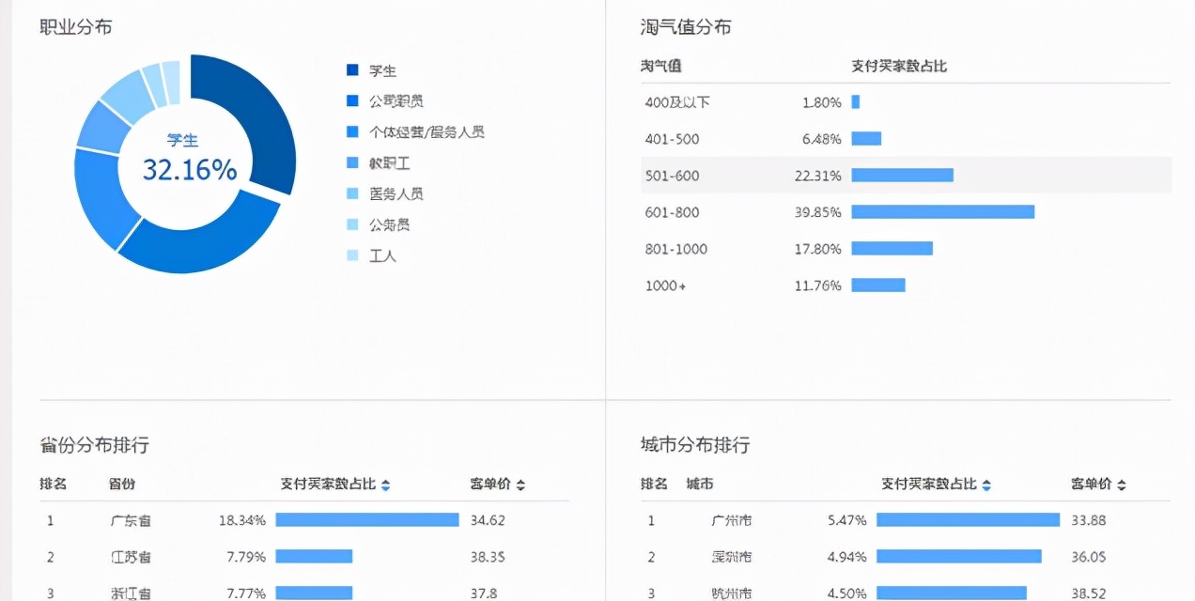Image resolution: width=1195 pixels, height=601 pixels.
Task: Click the 6.48% bar for 401-500
Action: [867, 139]
